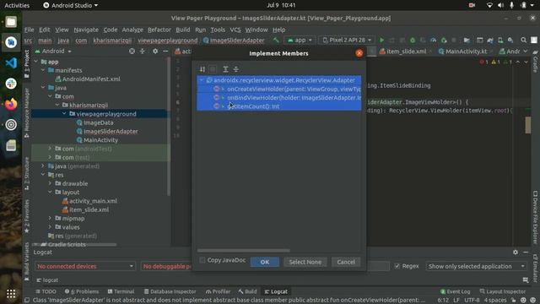Click the editor vertical scrollbar thumb
540x304 pixels.
click(527, 125)
